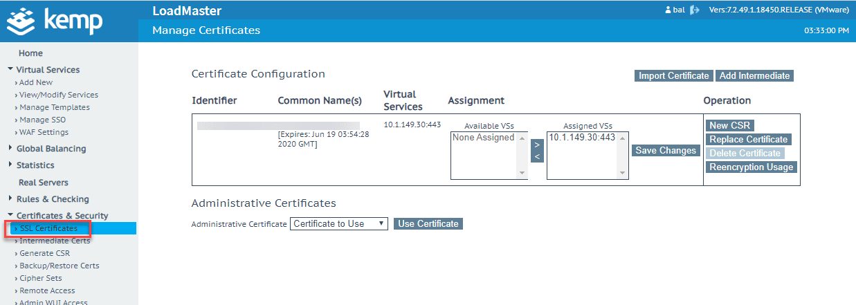Click the > assign arrow button
Screen dimensions: 856x305
538,145
